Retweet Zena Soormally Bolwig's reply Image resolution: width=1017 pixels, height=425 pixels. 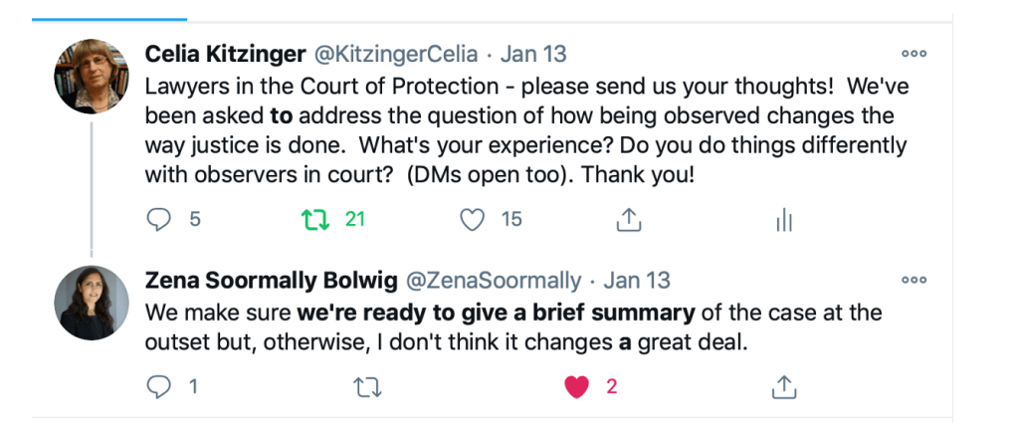click(x=367, y=386)
